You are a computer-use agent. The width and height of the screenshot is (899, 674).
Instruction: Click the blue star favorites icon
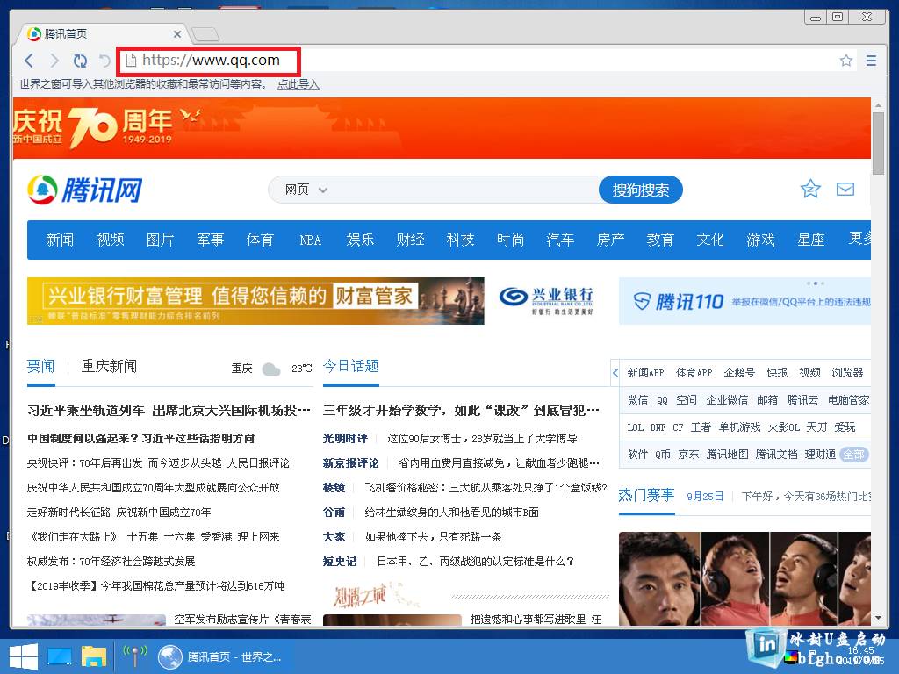[x=810, y=189]
